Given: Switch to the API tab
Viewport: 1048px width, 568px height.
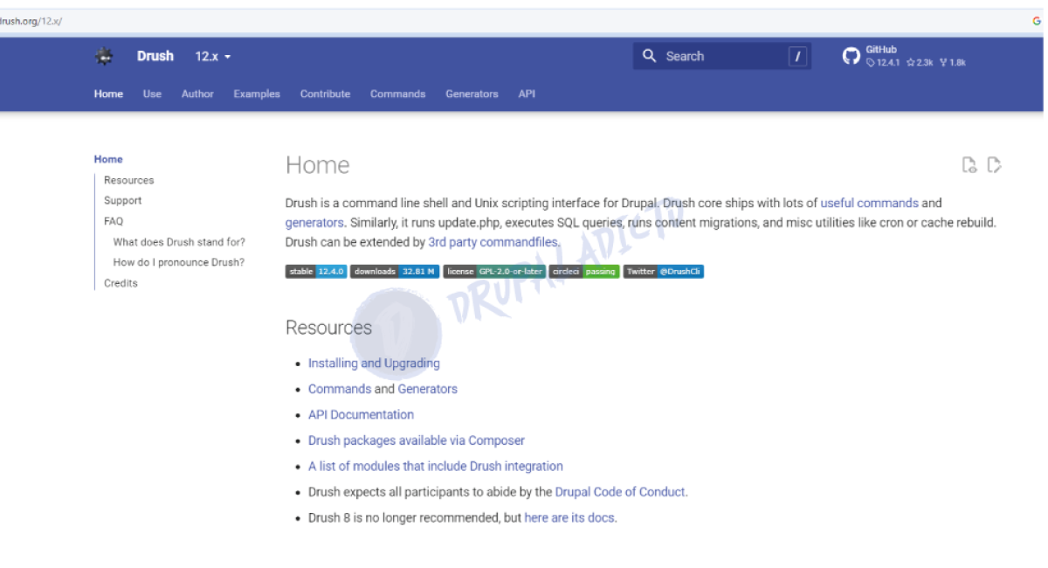Looking at the screenshot, I should (527, 94).
